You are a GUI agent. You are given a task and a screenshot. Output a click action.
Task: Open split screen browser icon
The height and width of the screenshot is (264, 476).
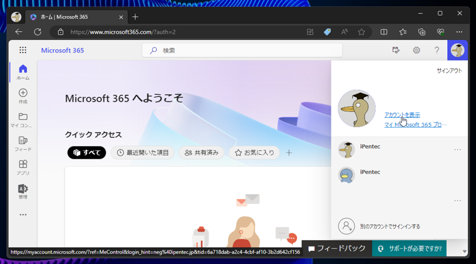(x=384, y=32)
